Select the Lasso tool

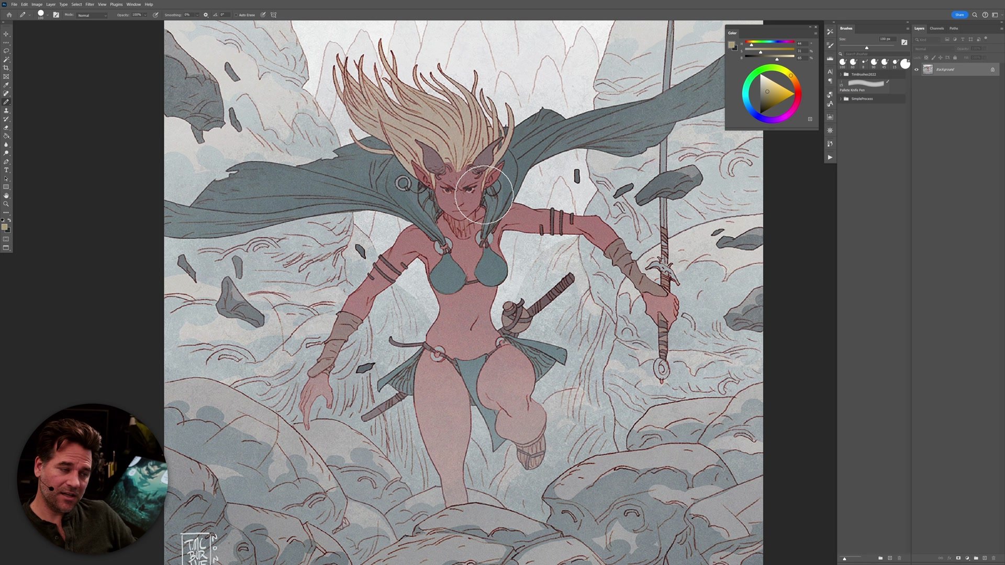(x=6, y=51)
